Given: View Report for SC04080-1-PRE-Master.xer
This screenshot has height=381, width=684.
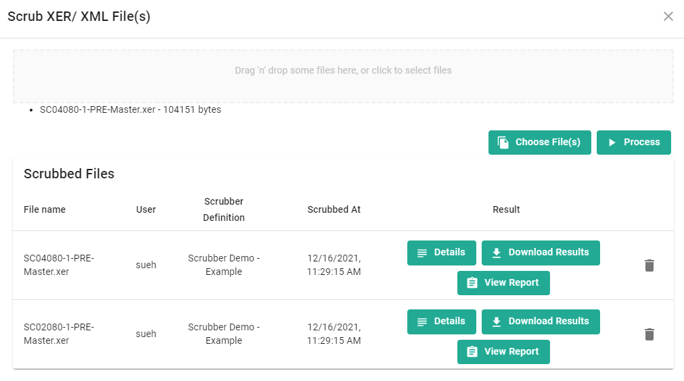Looking at the screenshot, I should [503, 283].
